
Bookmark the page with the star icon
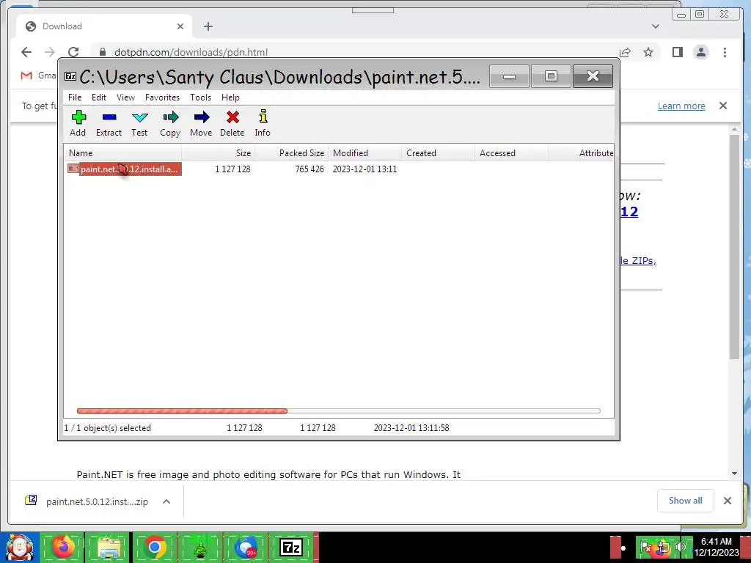(x=648, y=52)
